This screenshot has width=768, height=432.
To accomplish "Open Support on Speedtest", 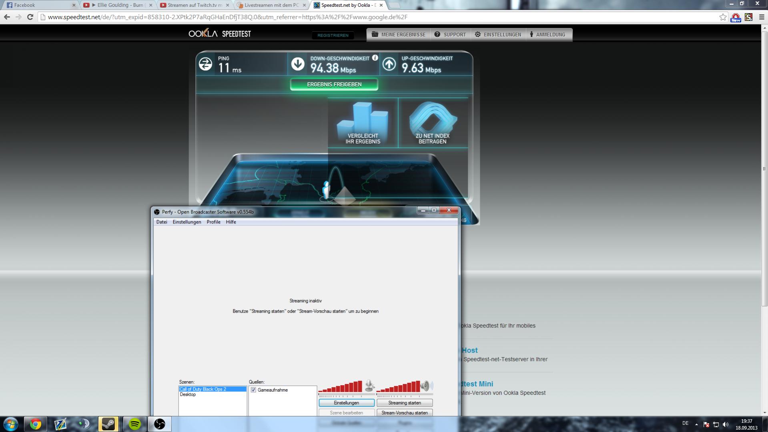I will coord(451,34).
